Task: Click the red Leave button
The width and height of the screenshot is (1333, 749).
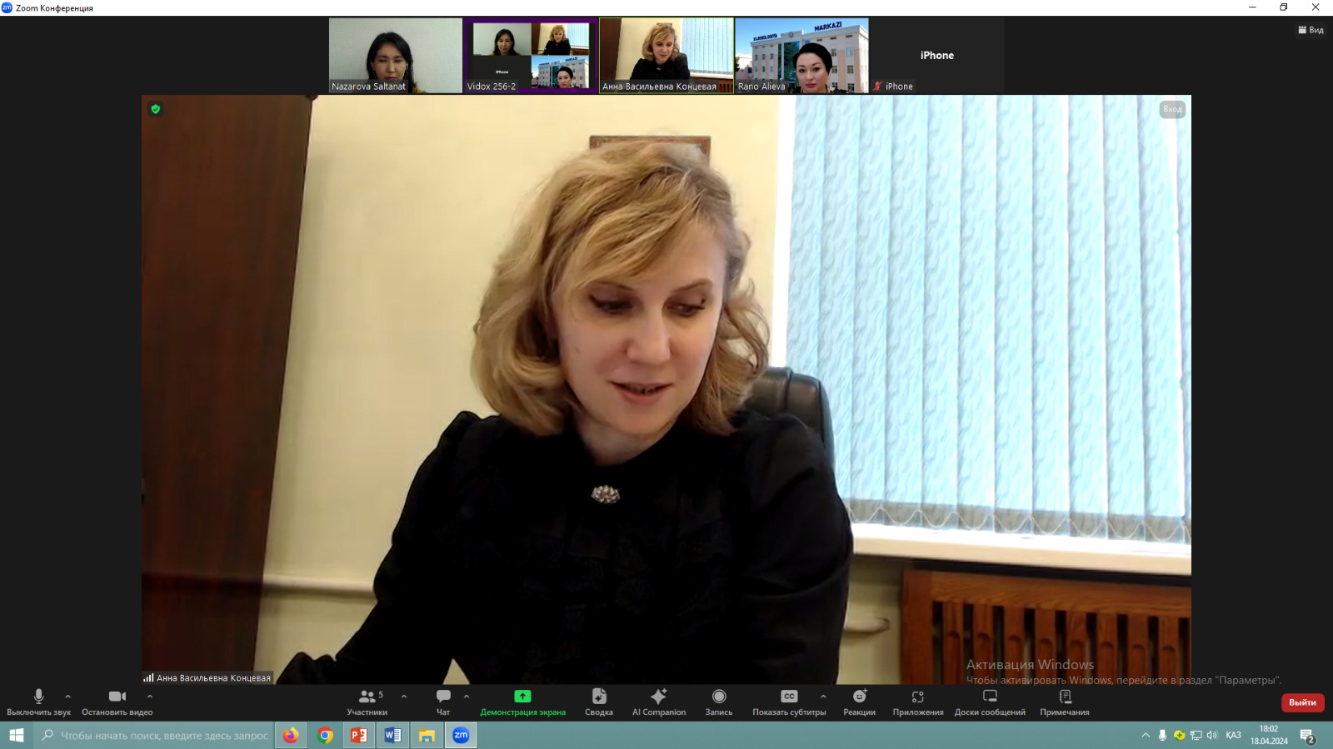Action: pos(1302,702)
